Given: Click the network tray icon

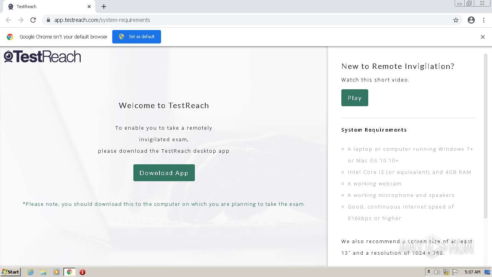Looking at the screenshot, I should point(446,272).
